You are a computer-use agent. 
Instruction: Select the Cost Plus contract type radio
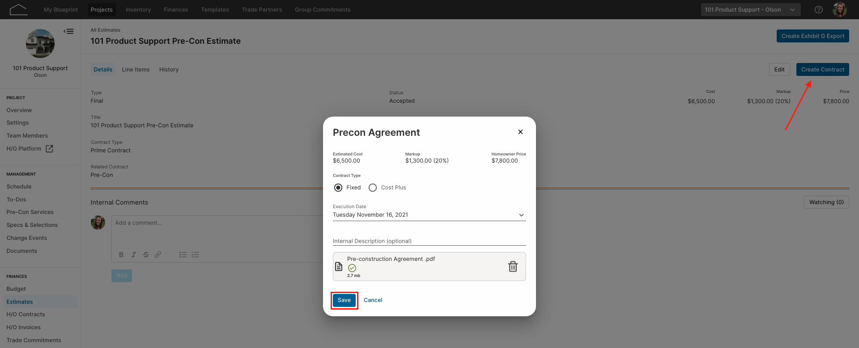(x=373, y=188)
